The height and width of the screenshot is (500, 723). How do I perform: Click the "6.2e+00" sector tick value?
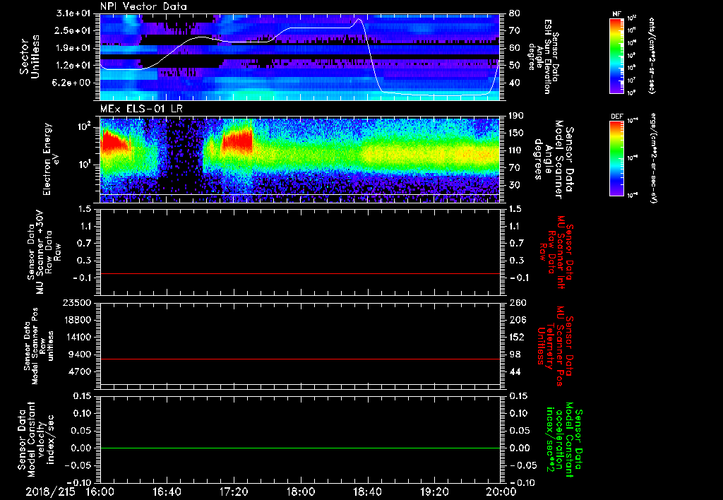(73, 83)
